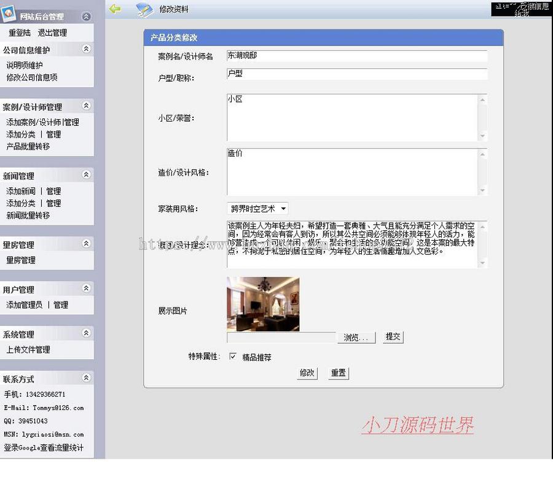The height and width of the screenshot is (485, 553).
Task: Collapse the 用户管理 section
Action: pyautogui.click(x=86, y=288)
